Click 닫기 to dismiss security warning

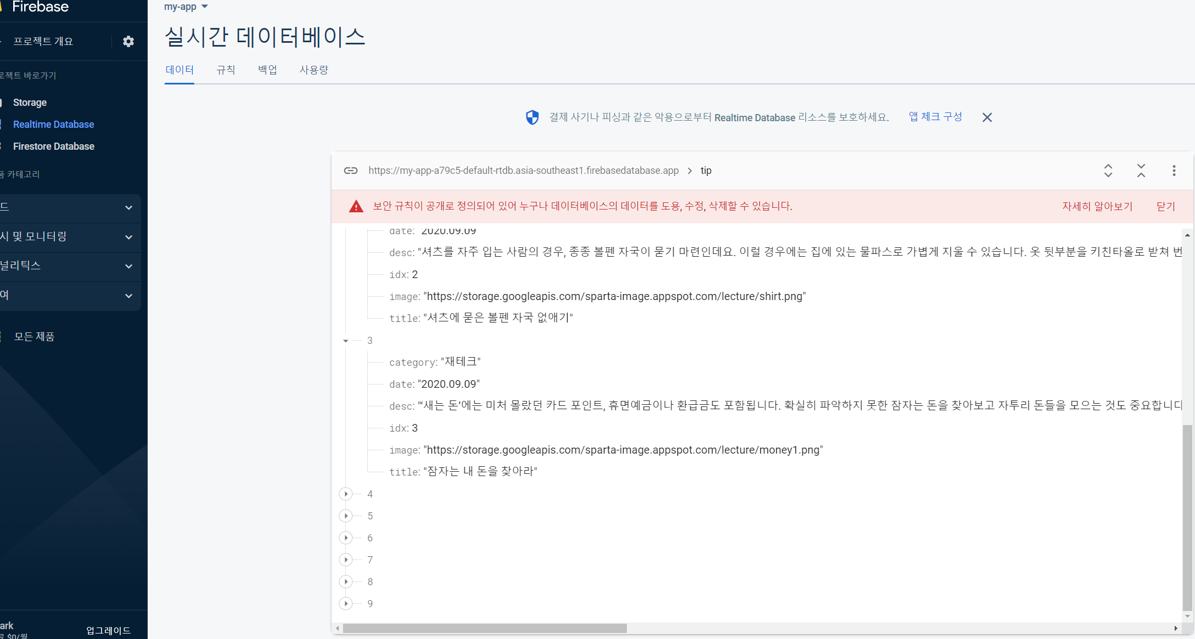1166,206
